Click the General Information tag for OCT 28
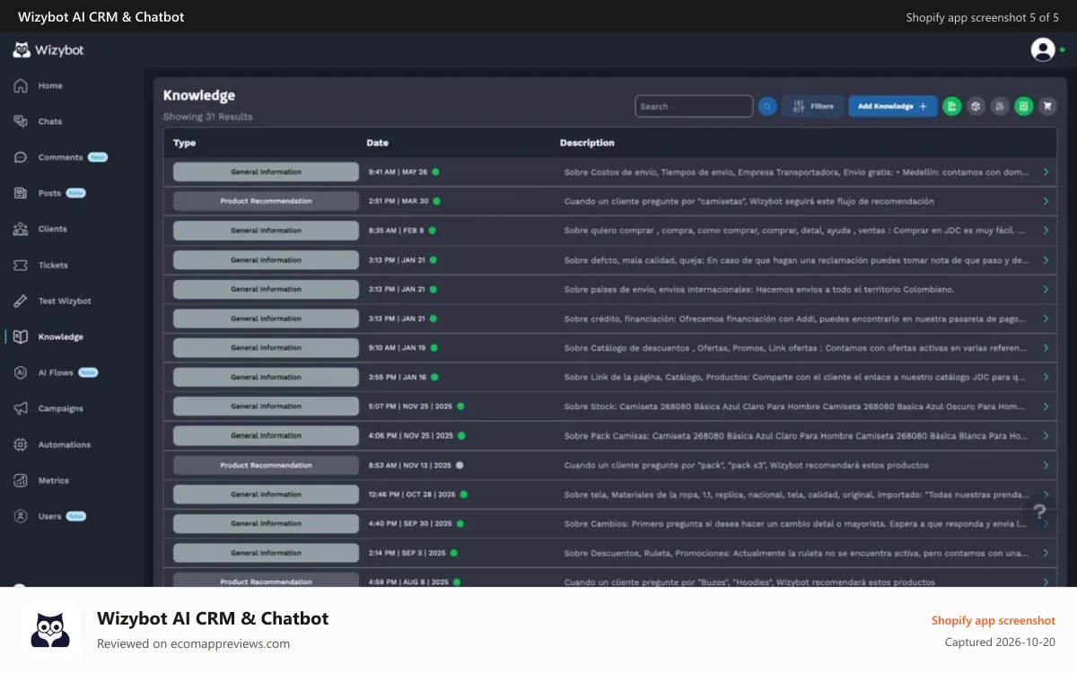 (x=266, y=494)
